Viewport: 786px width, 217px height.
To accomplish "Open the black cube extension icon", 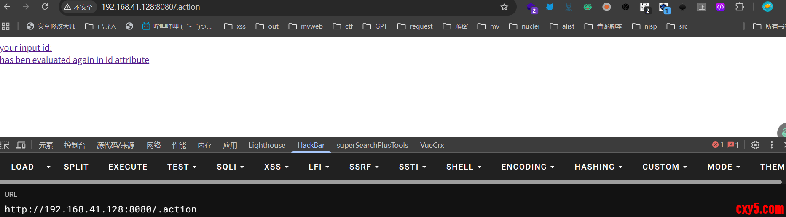I will [625, 7].
